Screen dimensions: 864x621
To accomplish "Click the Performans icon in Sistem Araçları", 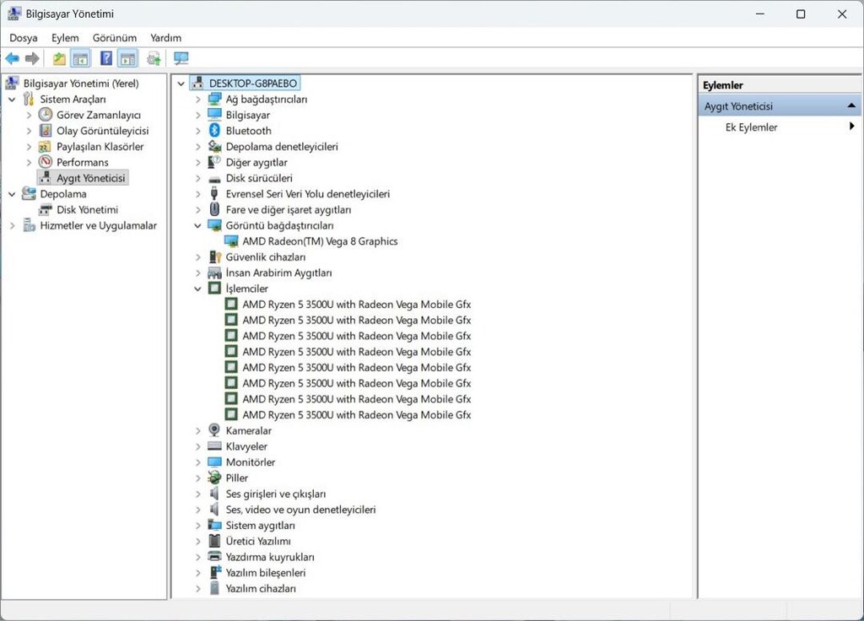I will point(46,162).
